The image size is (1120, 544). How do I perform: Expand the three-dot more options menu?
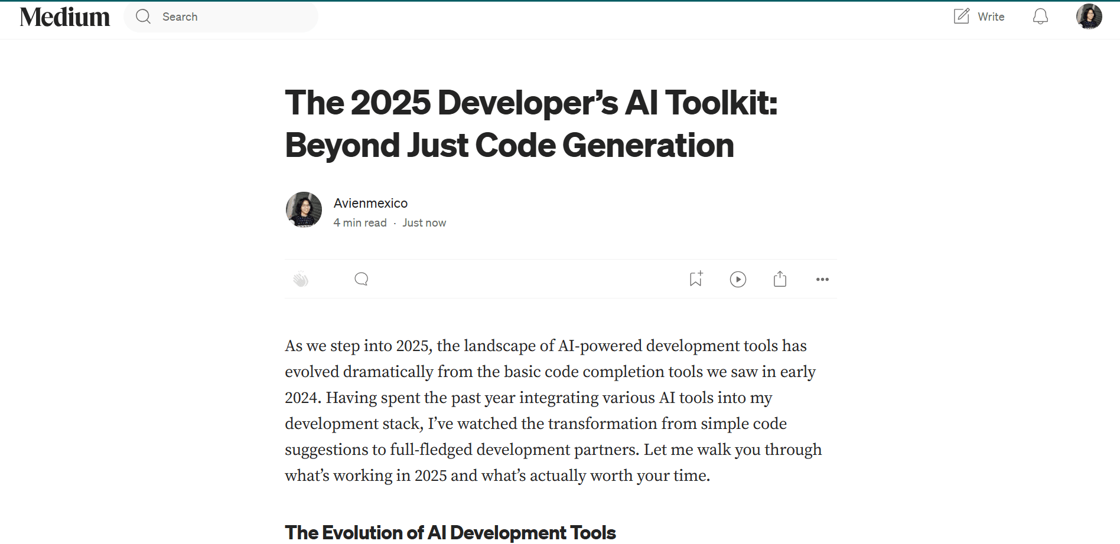822,279
